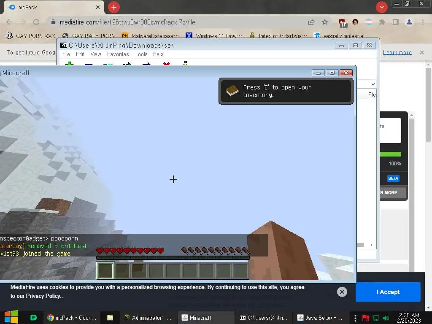
Task: Reload the mediafire page
Action: tap(36, 22)
